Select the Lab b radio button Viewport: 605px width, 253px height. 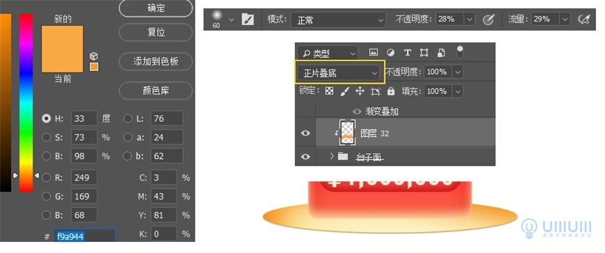(x=128, y=156)
